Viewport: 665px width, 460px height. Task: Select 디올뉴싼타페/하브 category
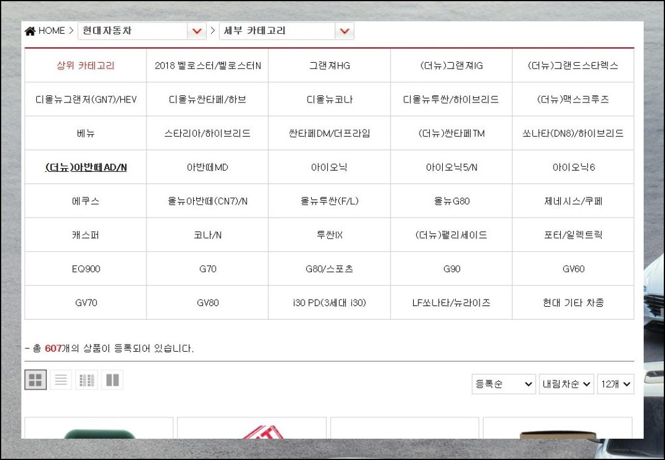208,99
